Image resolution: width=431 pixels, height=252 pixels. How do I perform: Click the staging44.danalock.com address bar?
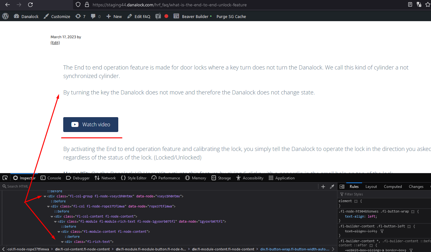pos(240,5)
